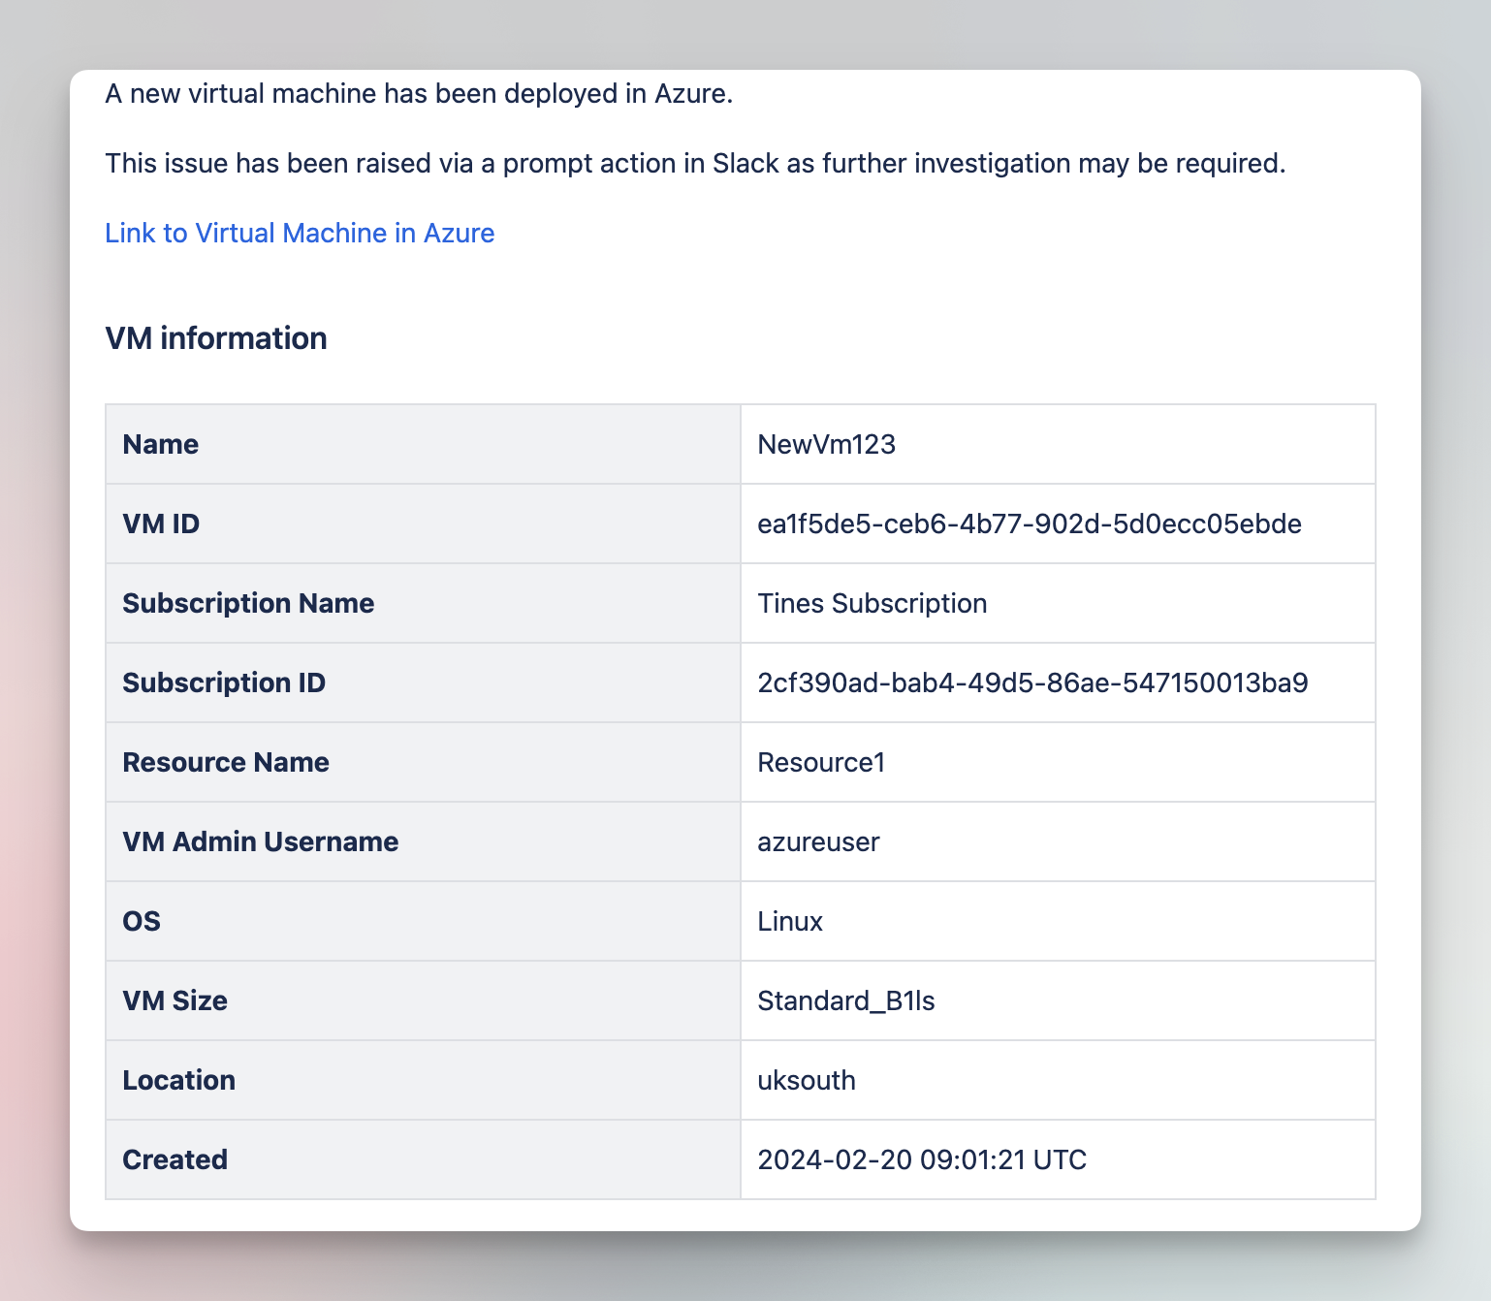The height and width of the screenshot is (1301, 1491).
Task: Select the value ea1f5de5-ceb6-4b77-902d-5d0ecc05ebde
Action: [x=1030, y=524]
